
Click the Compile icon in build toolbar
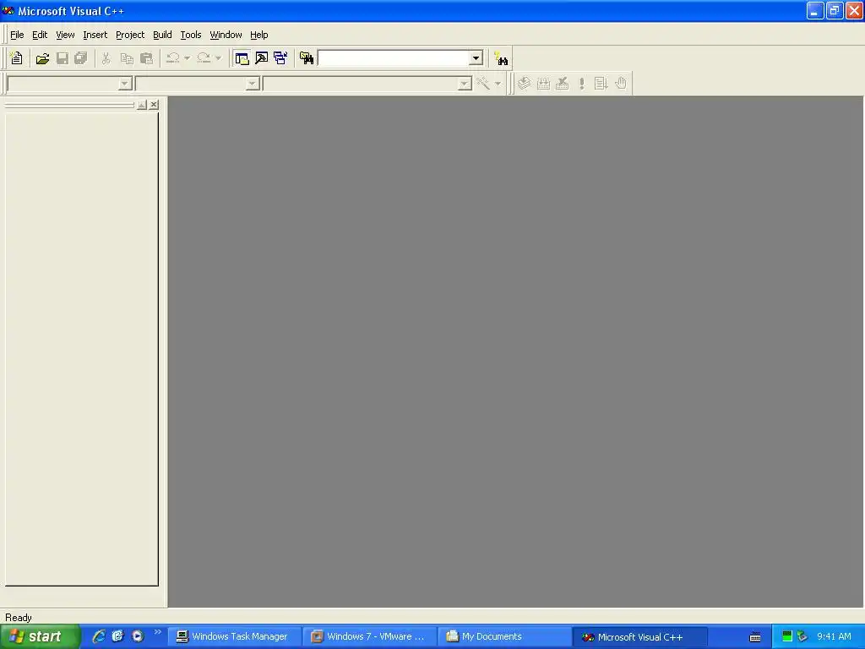click(x=524, y=84)
